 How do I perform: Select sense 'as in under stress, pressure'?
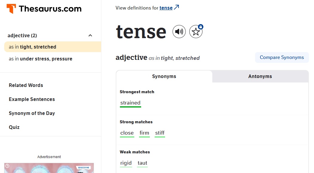coord(40,59)
